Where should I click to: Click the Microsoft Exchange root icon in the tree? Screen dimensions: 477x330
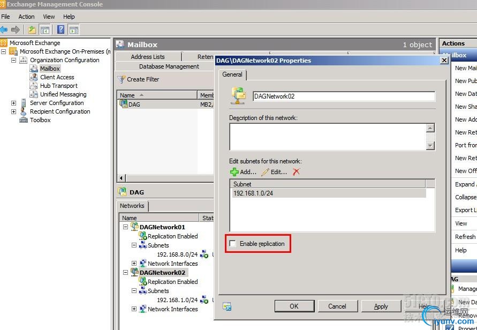pos(4,43)
